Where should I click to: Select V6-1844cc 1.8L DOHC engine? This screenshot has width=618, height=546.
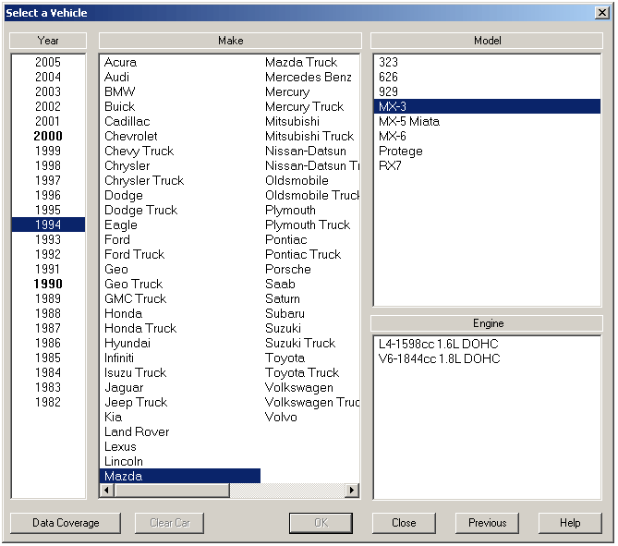click(487, 358)
